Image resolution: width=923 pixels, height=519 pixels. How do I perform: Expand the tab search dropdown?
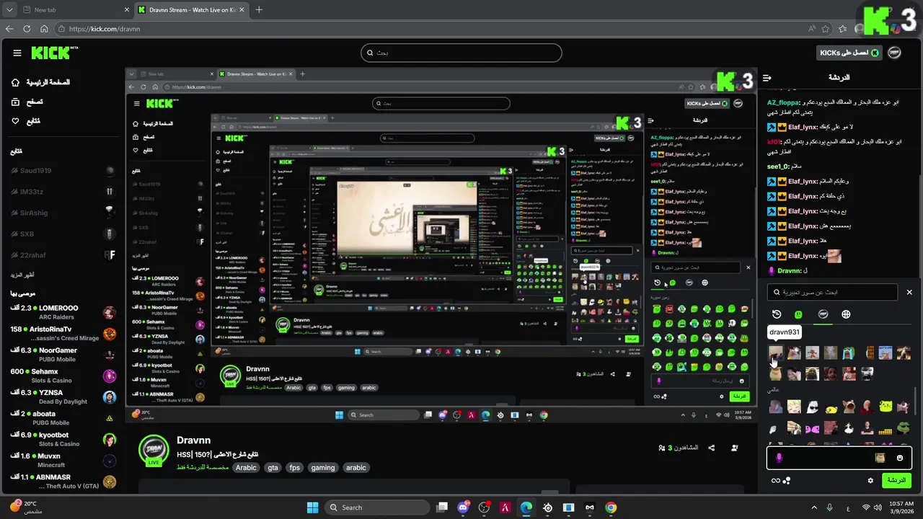click(9, 10)
